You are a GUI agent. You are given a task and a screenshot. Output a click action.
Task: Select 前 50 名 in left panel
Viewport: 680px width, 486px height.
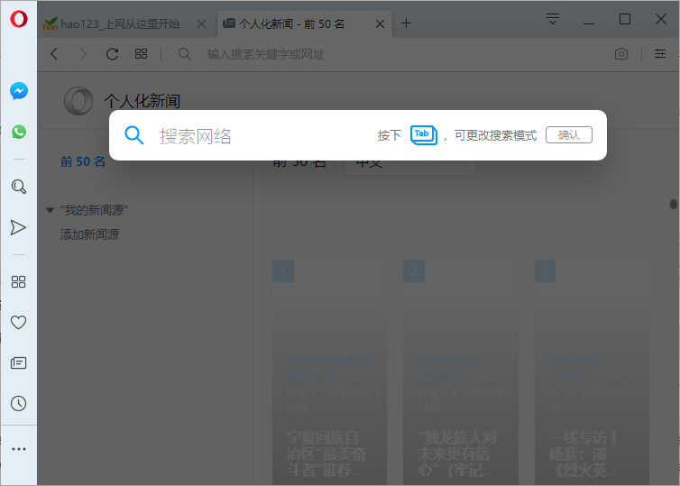click(x=83, y=161)
